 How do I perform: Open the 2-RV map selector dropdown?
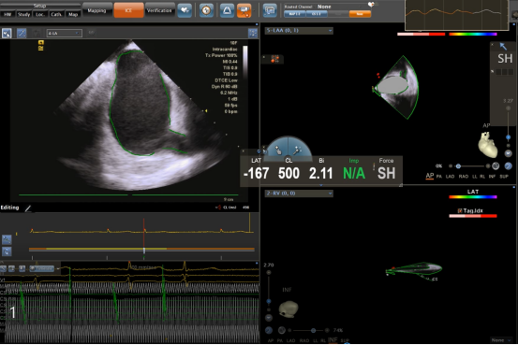coord(299,194)
